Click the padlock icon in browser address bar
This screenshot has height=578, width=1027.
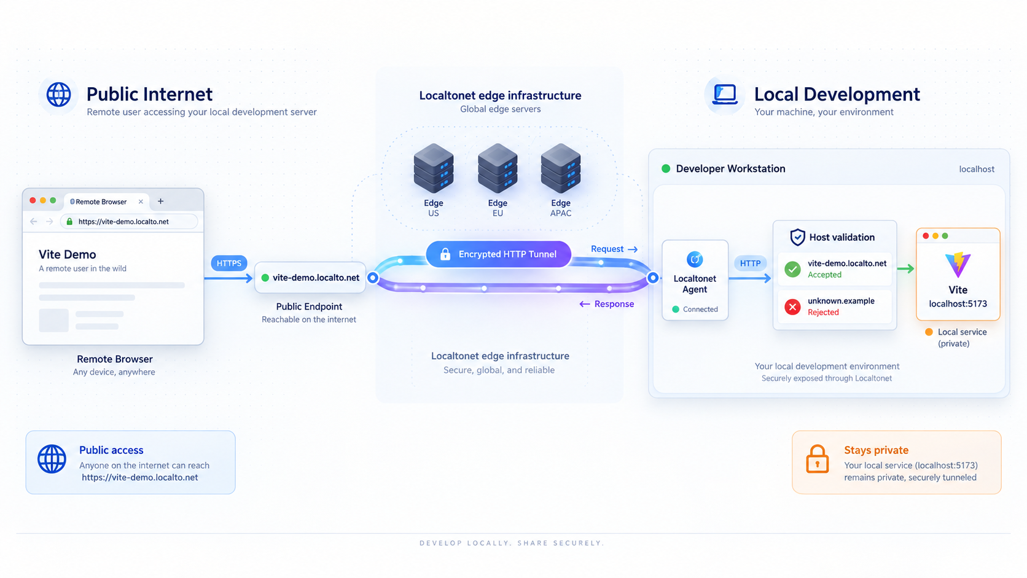[69, 222]
